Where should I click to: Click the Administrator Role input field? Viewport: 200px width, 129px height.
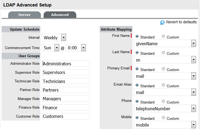[66, 64]
